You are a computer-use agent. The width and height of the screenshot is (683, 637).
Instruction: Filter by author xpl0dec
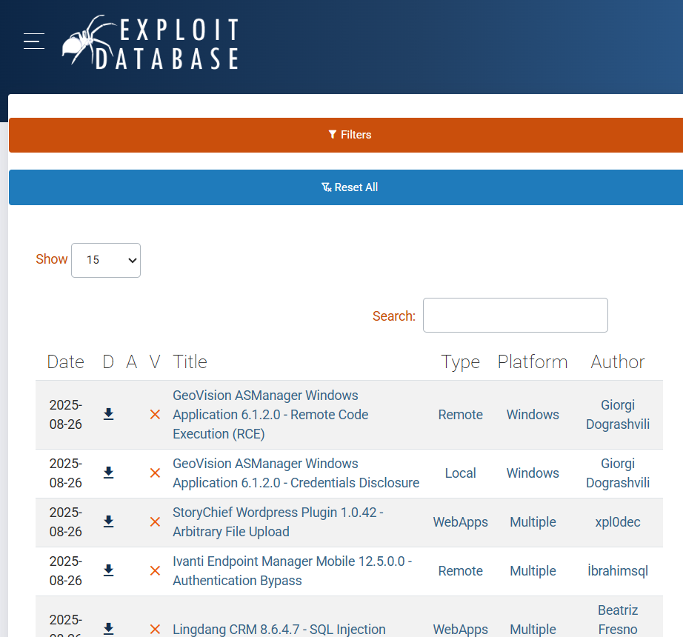tap(617, 522)
